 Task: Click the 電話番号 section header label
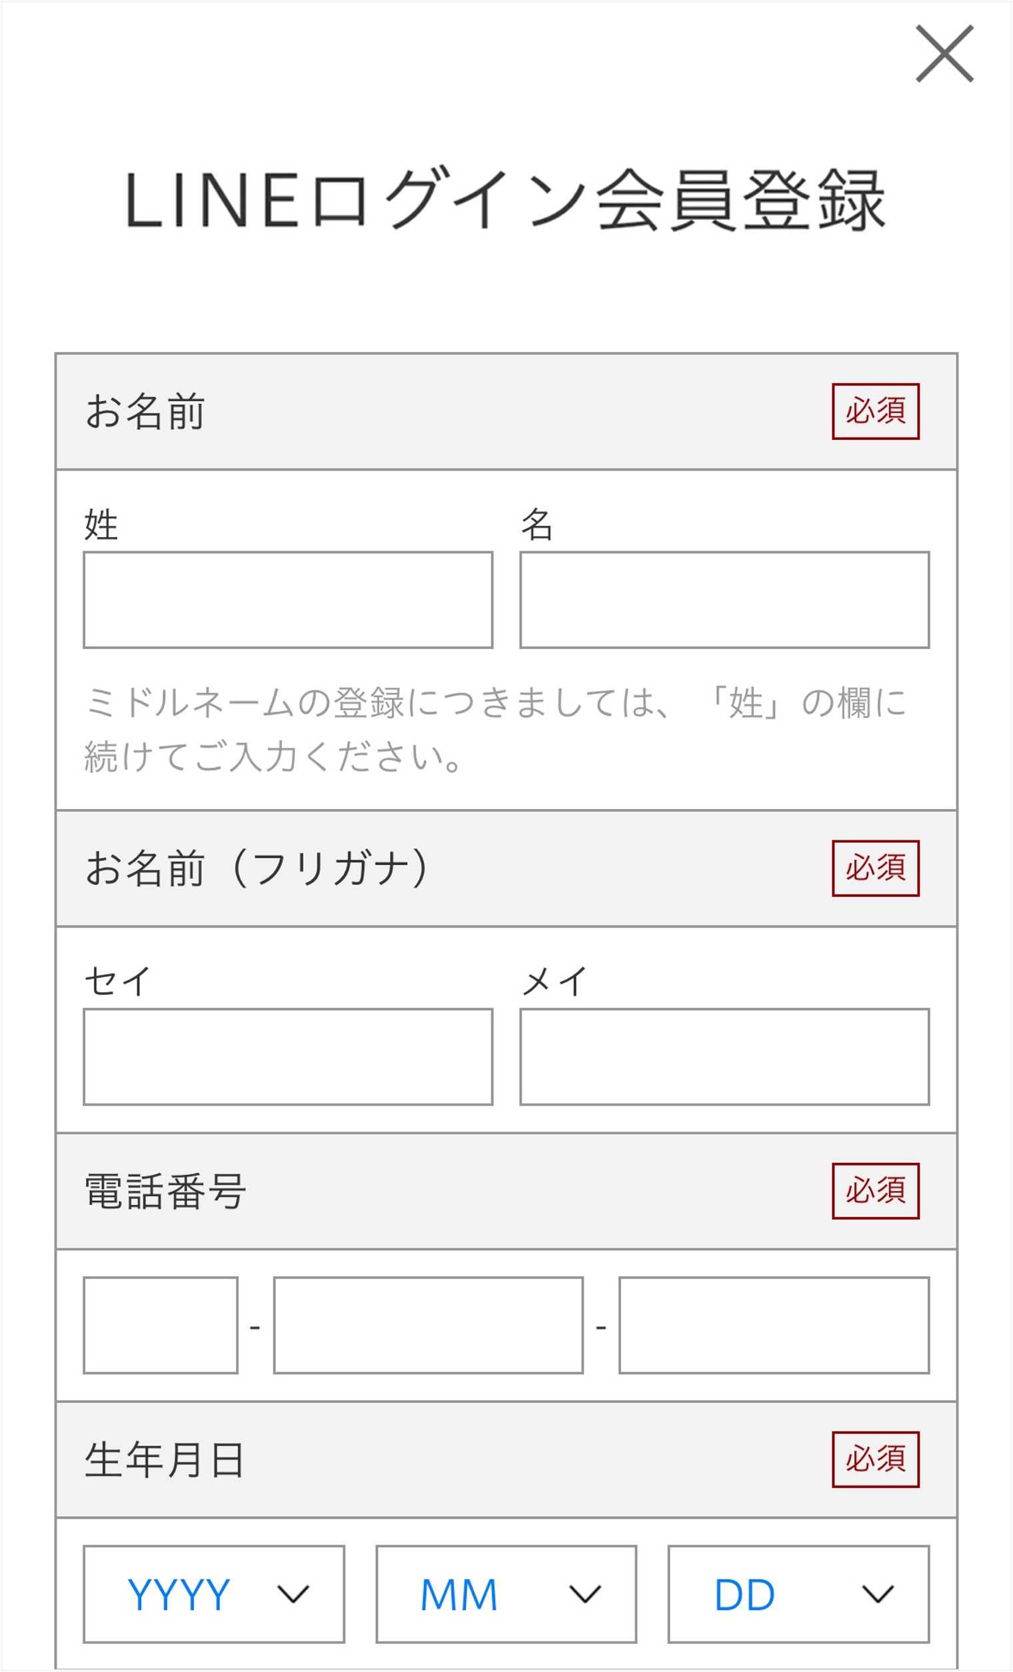click(165, 1192)
